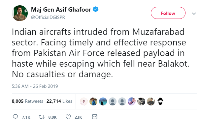Click the 23K like count
202x120 pixels.
click(x=78, y=117)
